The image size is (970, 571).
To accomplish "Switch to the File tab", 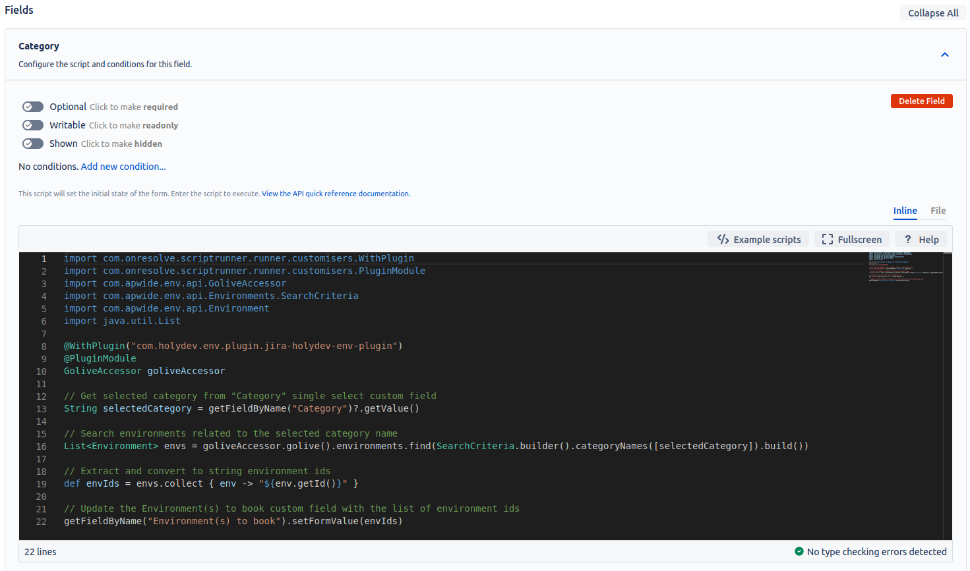I will click(x=938, y=211).
